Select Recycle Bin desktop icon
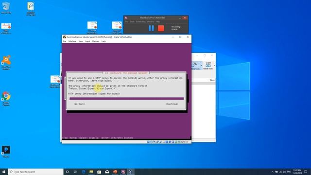This screenshot has width=311, height=175. click(6, 8)
